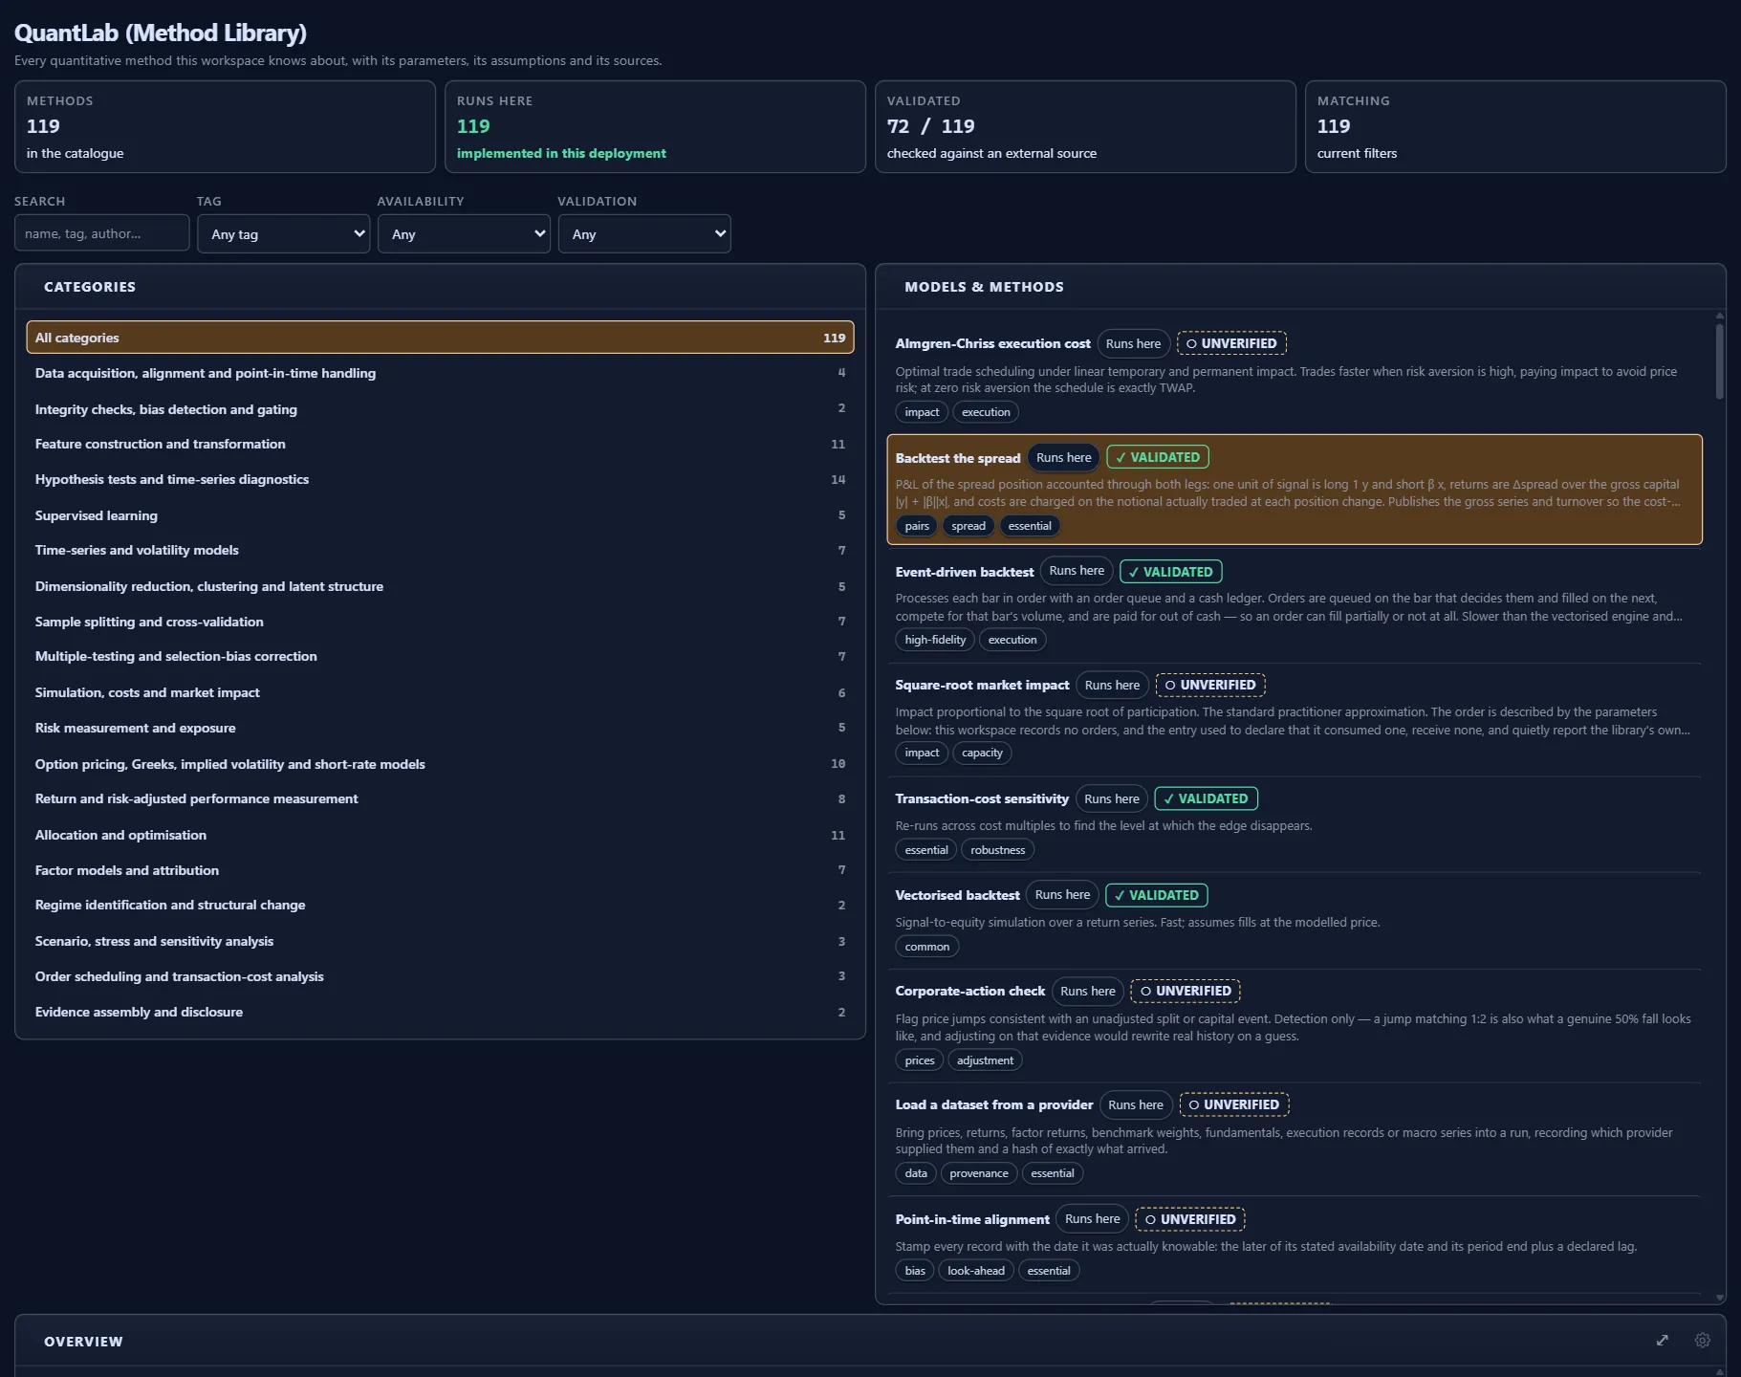Open the Validation filter dropdown

(644, 234)
